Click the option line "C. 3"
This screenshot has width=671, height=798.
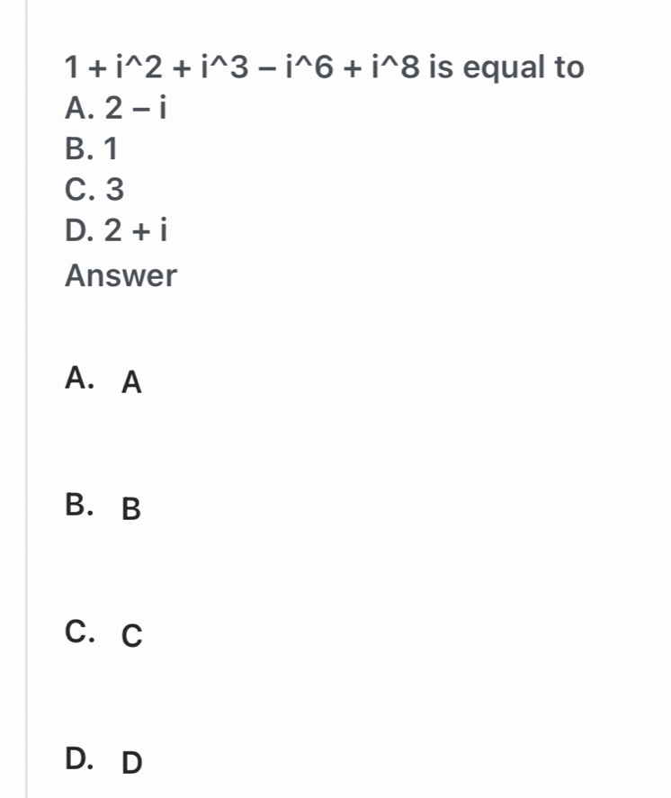(94, 190)
